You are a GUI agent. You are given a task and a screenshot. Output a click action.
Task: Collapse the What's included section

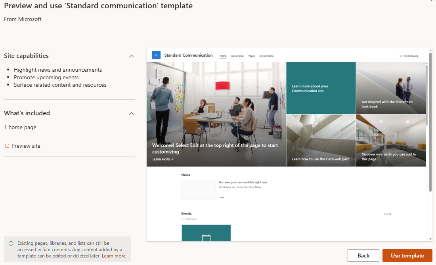[132, 114]
